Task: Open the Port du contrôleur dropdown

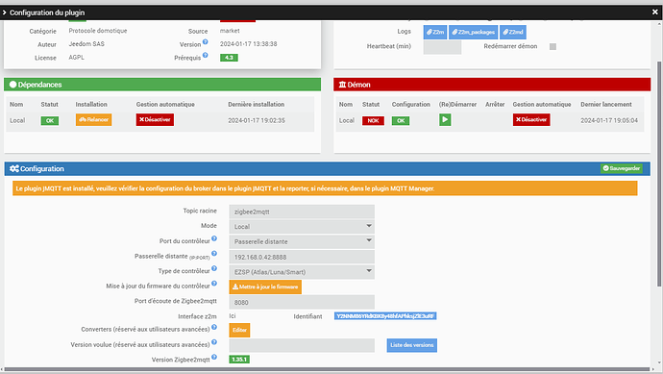Action: (302, 241)
